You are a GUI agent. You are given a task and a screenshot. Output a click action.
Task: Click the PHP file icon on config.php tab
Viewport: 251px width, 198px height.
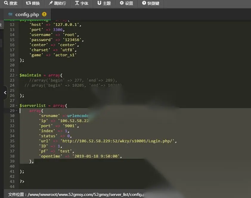pyautogui.click(x=10, y=14)
